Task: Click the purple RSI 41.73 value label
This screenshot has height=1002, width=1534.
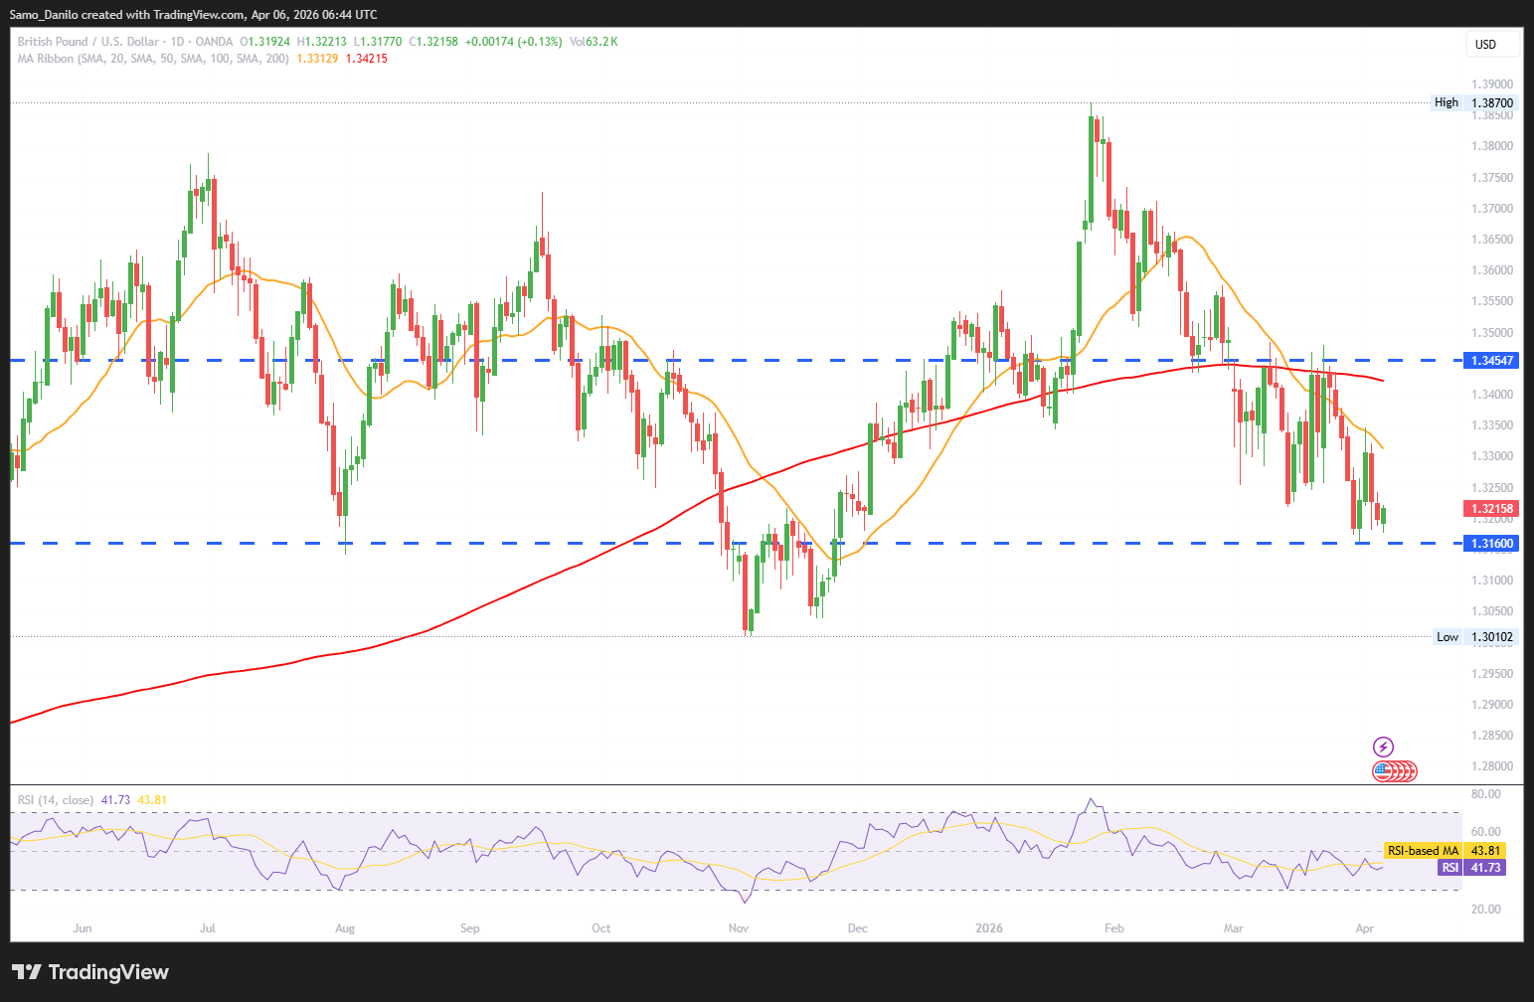Action: click(1471, 868)
